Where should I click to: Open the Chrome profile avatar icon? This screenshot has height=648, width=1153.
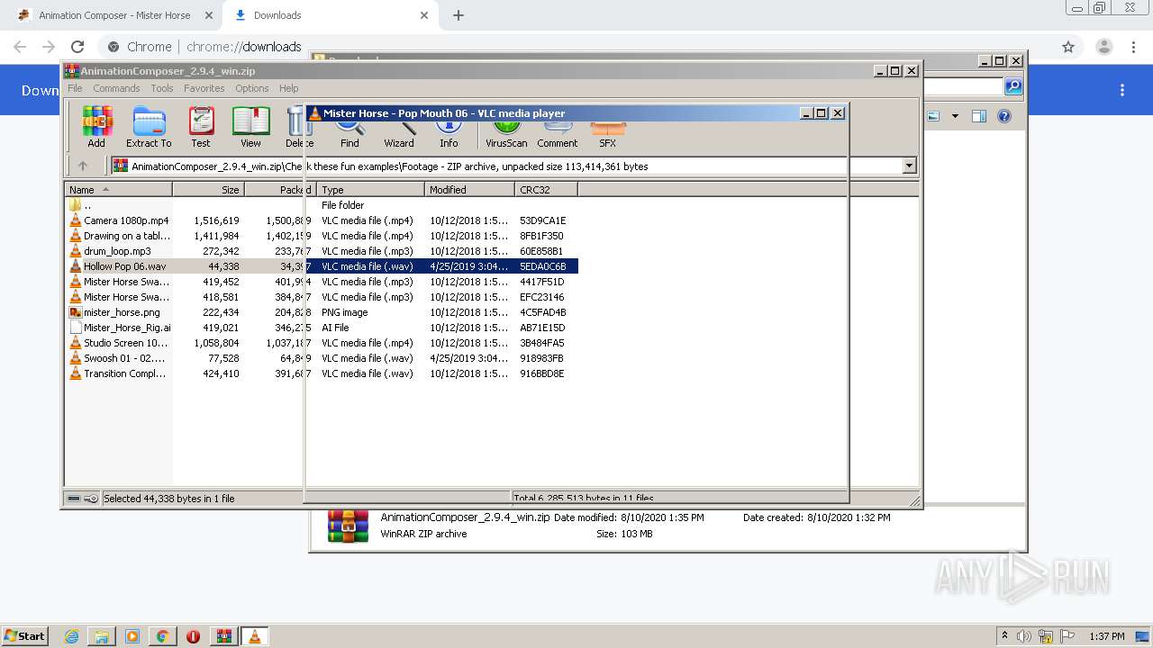(1103, 47)
